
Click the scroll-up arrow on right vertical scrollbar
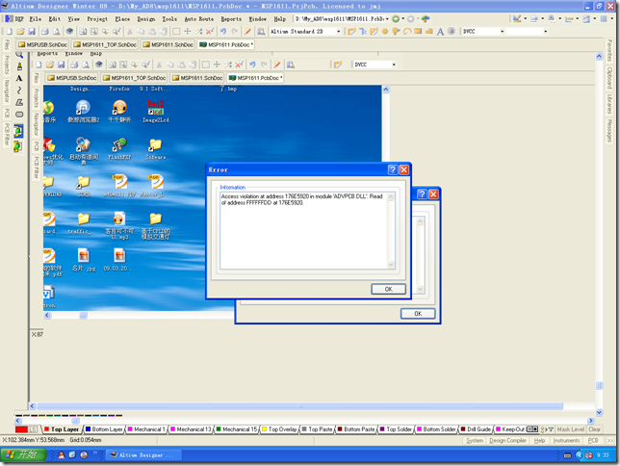599,56
